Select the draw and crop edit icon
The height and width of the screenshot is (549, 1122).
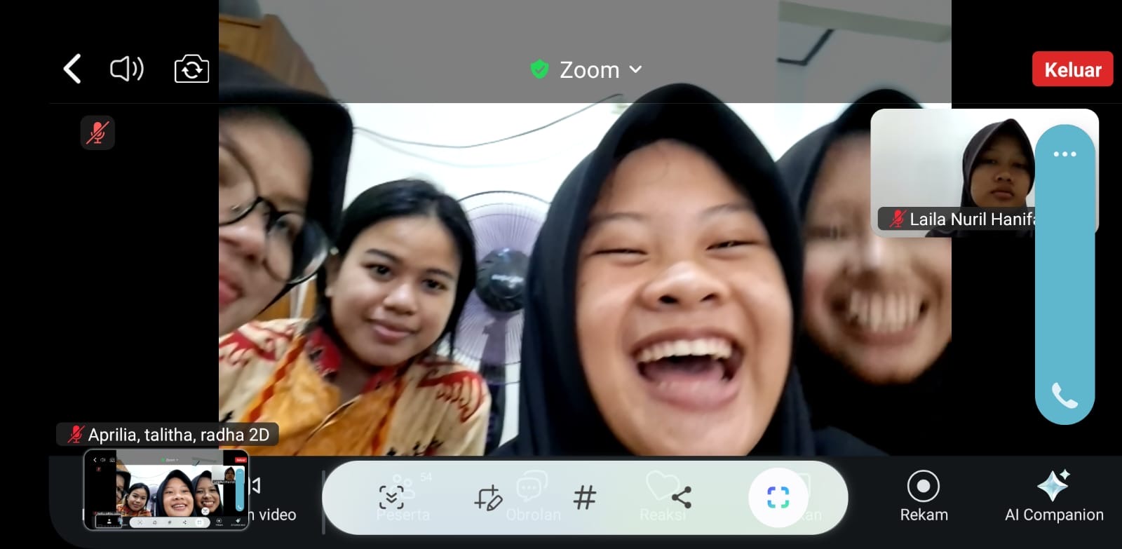pos(488,498)
